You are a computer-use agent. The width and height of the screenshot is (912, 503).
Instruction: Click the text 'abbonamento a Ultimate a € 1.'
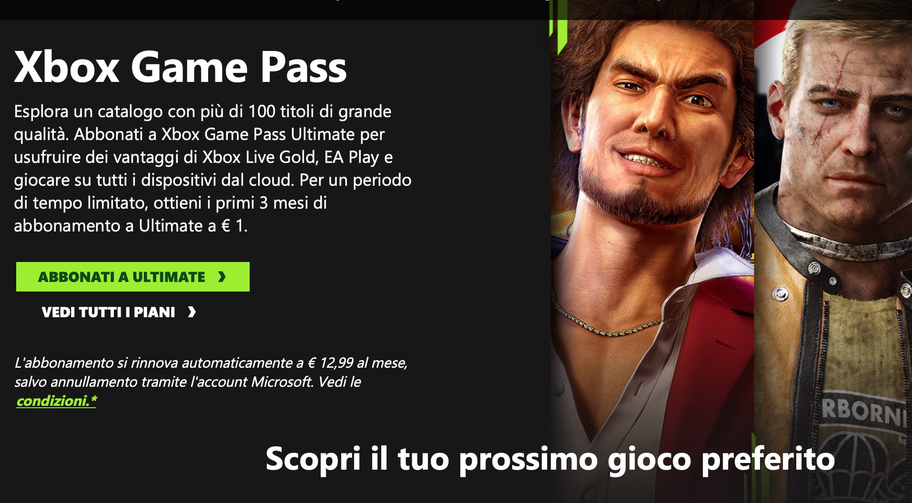point(131,226)
